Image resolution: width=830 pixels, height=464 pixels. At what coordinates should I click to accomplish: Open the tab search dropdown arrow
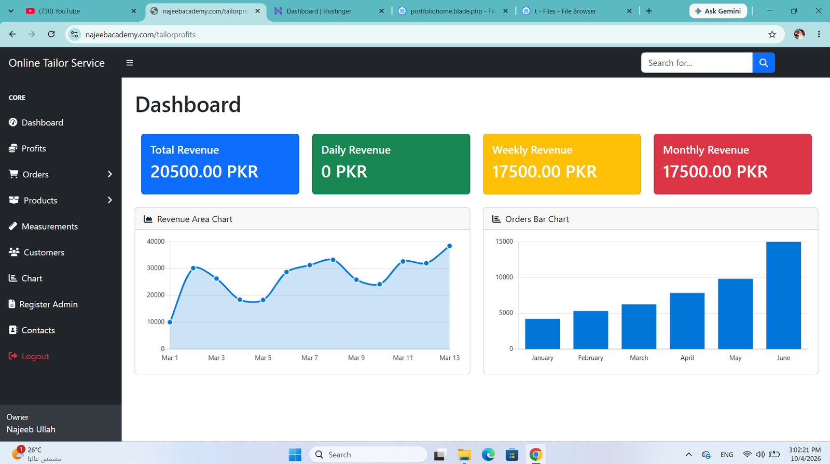tap(11, 11)
